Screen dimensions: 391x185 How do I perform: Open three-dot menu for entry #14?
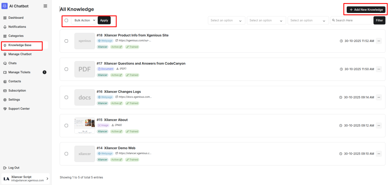tap(379, 154)
